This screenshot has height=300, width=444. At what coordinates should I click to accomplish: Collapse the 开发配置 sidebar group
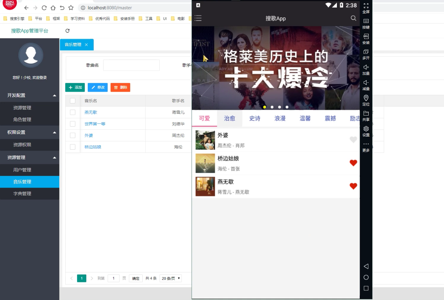30,95
